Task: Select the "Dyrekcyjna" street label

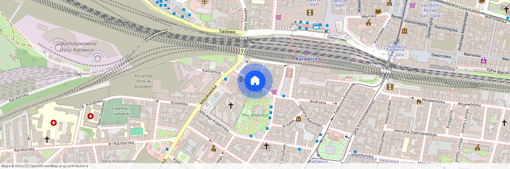Action: coord(430,29)
